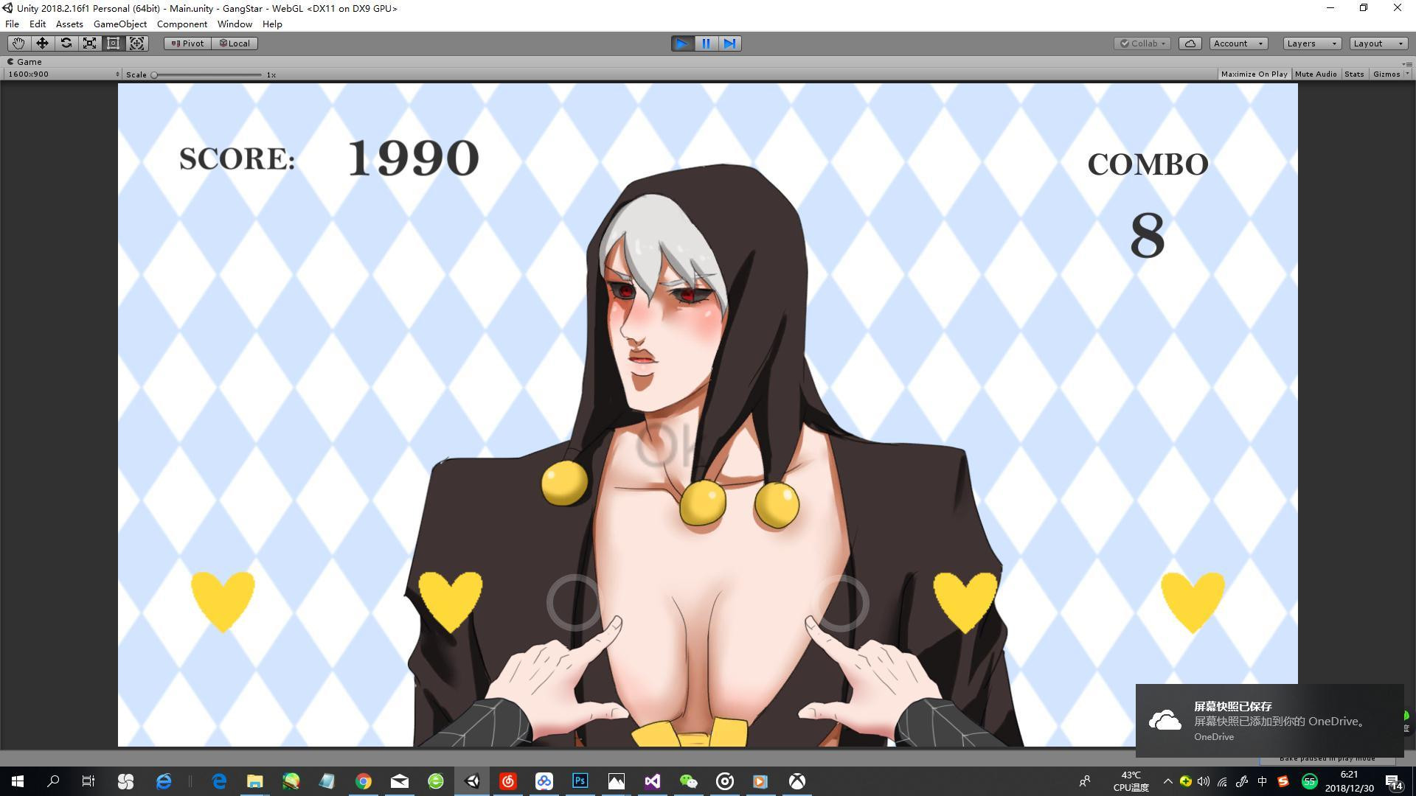Select the Hand tool in Unity toolbar
The height and width of the screenshot is (796, 1416).
[18, 43]
